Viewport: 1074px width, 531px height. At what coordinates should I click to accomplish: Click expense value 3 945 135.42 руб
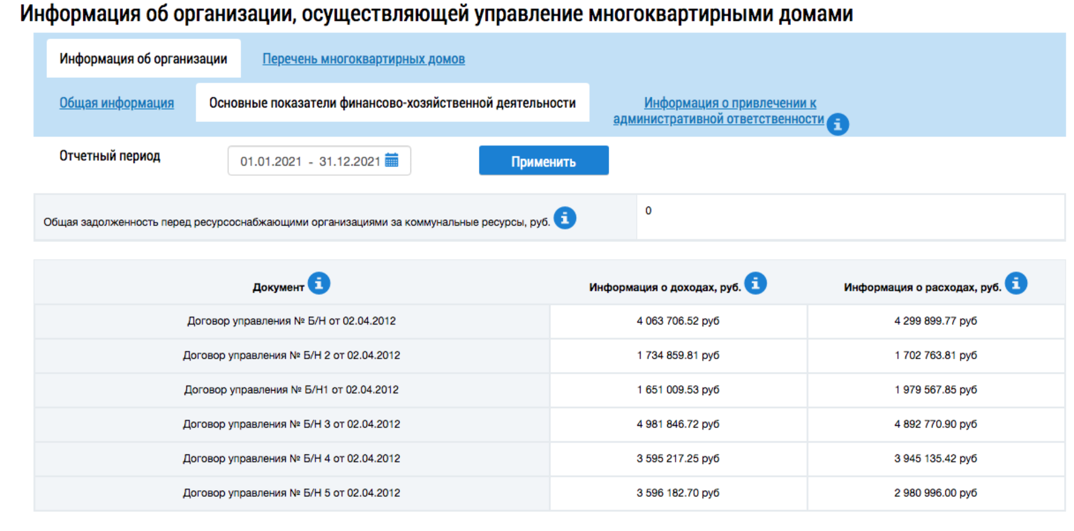pos(936,459)
